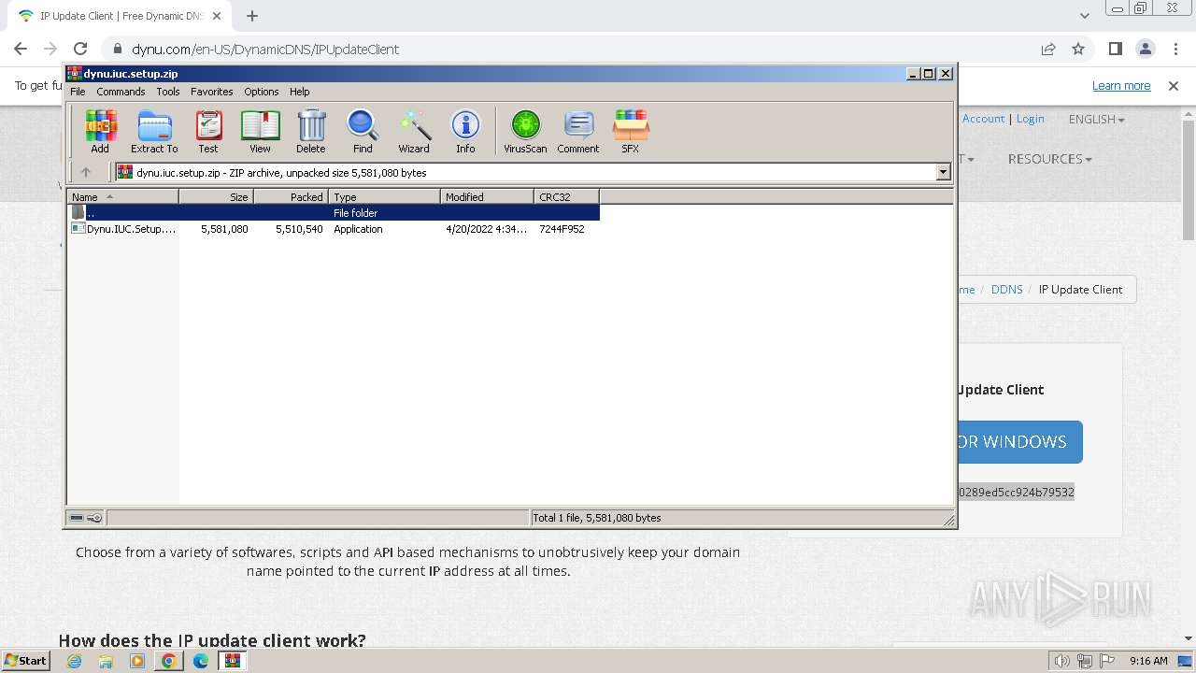Open Microsoft Edge from the taskbar
Image resolution: width=1196 pixels, height=673 pixels.
(x=201, y=661)
